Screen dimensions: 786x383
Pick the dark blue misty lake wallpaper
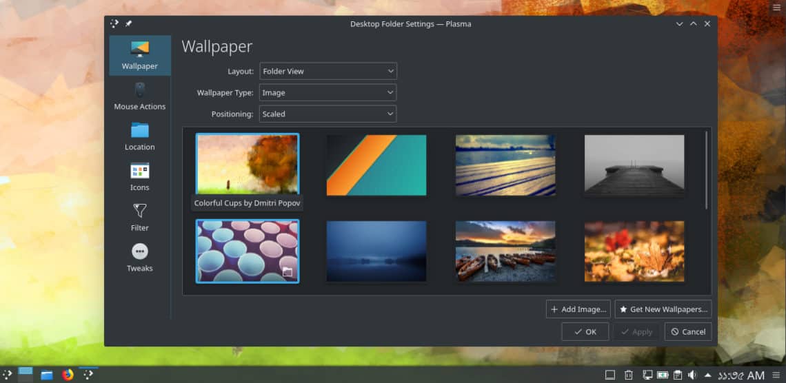coord(376,251)
